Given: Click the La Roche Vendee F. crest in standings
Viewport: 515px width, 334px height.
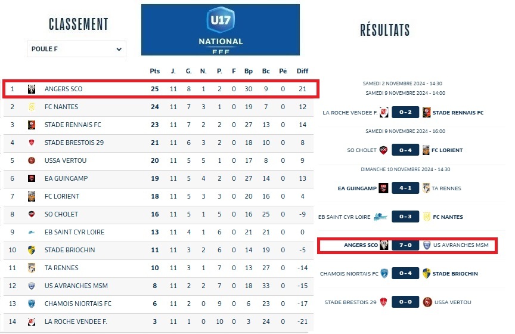Looking at the screenshot, I should 32,321.
